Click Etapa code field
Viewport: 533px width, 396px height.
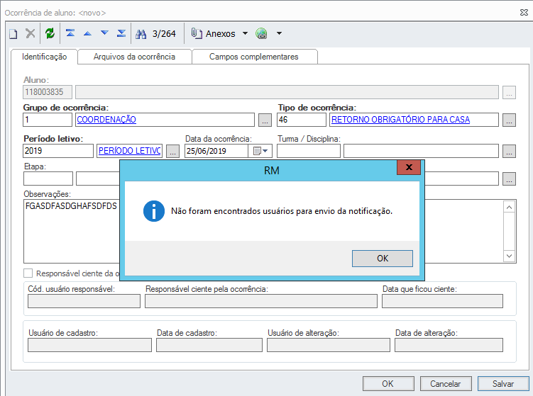coord(48,179)
